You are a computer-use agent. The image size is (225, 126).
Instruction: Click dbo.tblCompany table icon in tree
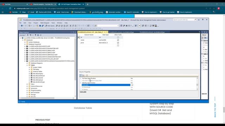tap(32, 73)
